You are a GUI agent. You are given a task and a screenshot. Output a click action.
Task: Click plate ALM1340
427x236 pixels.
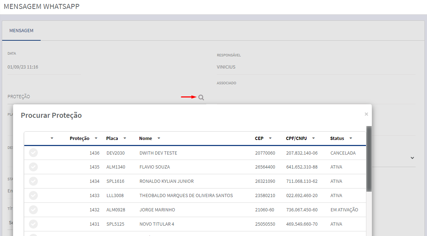(116, 167)
